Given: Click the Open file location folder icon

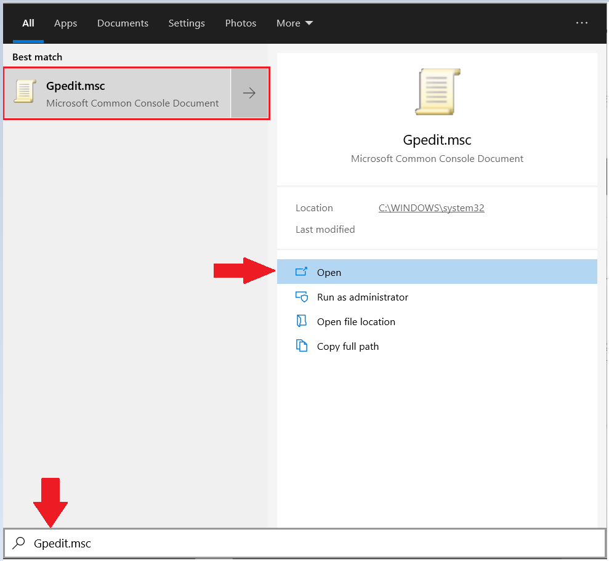Looking at the screenshot, I should pyautogui.click(x=301, y=321).
